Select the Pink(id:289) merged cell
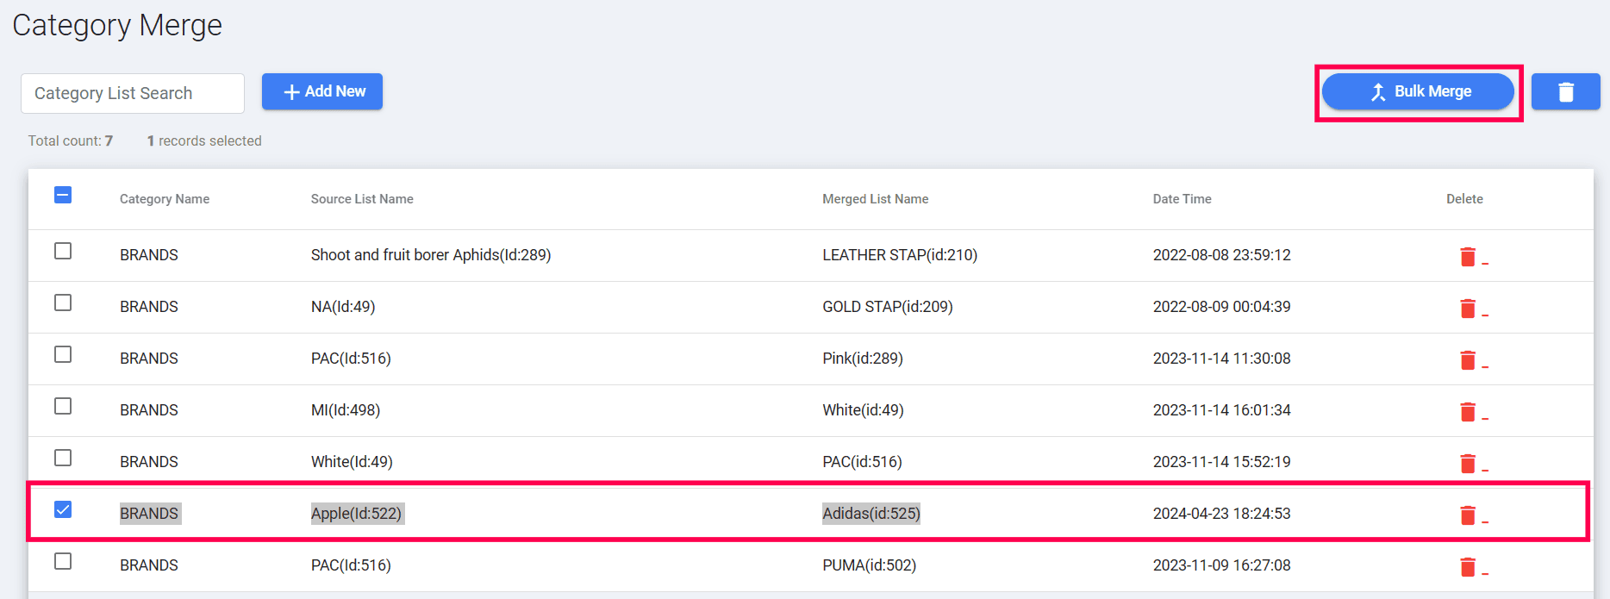 click(x=863, y=359)
